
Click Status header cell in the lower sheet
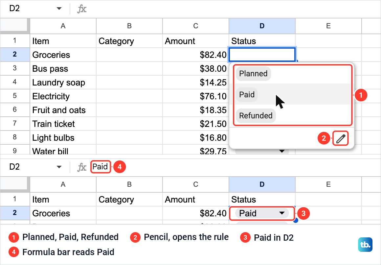pyautogui.click(x=262, y=199)
